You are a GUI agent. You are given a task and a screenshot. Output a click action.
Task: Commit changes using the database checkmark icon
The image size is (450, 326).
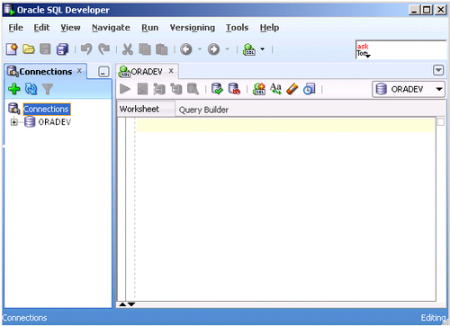(x=217, y=89)
